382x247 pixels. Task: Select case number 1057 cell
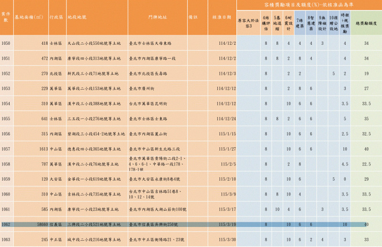point(6,149)
